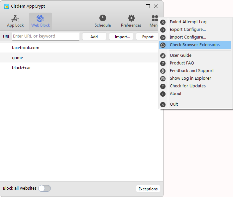Select the facebook.com blocked entry
Viewport: 233px width, 197px height.
pos(79,48)
